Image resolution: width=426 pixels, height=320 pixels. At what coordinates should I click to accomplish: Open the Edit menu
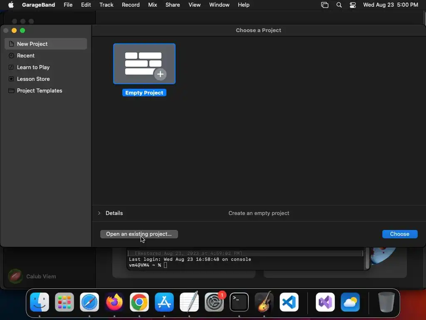click(x=86, y=5)
